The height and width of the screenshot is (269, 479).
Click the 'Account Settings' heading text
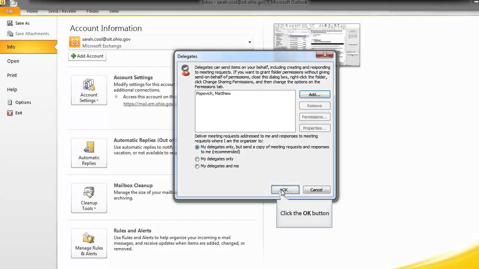133,77
